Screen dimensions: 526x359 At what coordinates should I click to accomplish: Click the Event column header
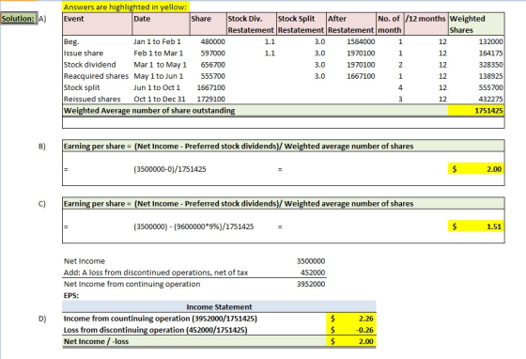98,23
